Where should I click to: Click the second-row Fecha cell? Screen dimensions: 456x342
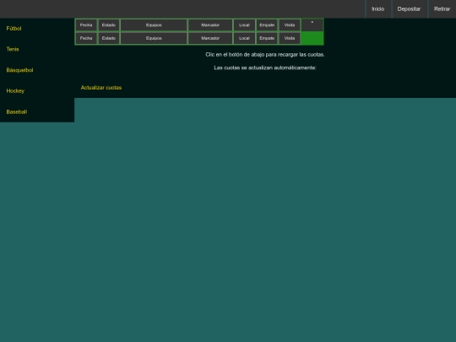86,38
